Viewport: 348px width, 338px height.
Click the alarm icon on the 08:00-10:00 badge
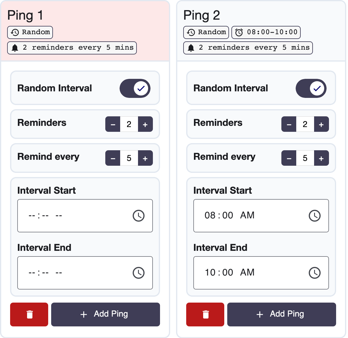click(x=239, y=32)
